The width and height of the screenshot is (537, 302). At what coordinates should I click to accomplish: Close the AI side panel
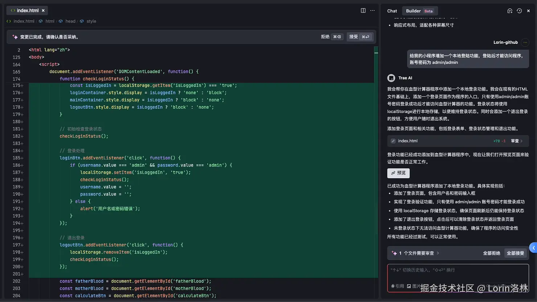(528, 11)
